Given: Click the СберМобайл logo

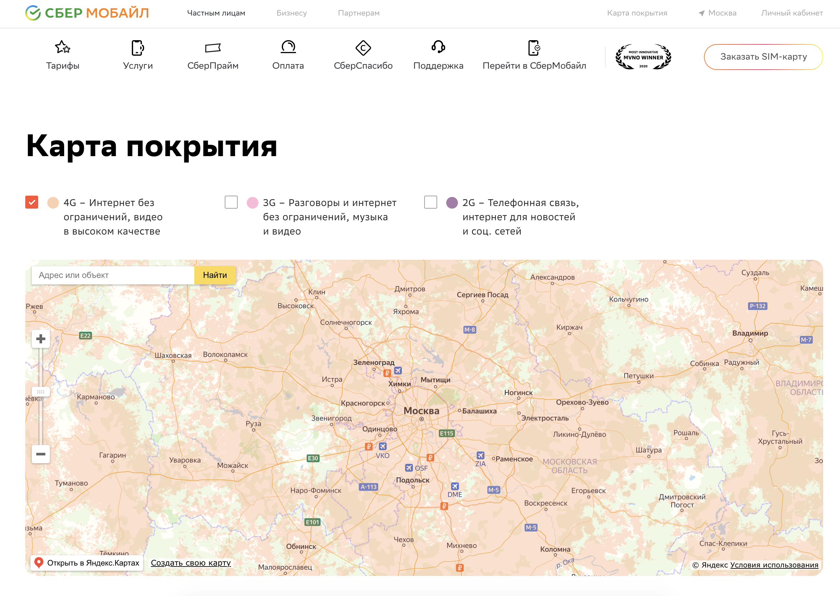Looking at the screenshot, I should 87,13.
